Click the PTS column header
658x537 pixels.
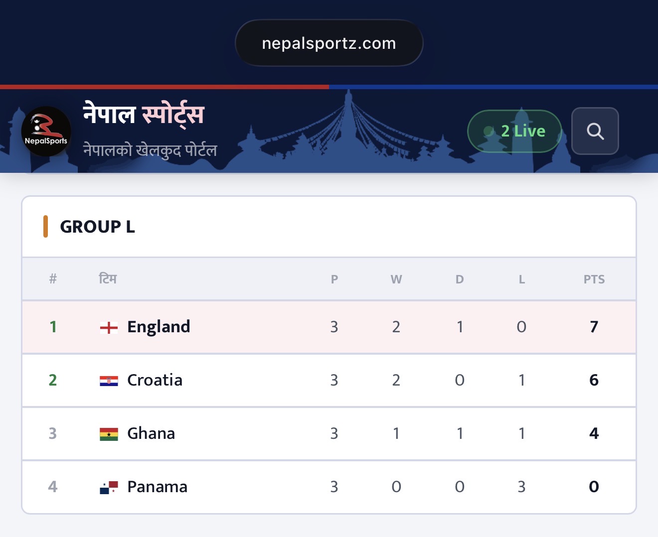[594, 279]
